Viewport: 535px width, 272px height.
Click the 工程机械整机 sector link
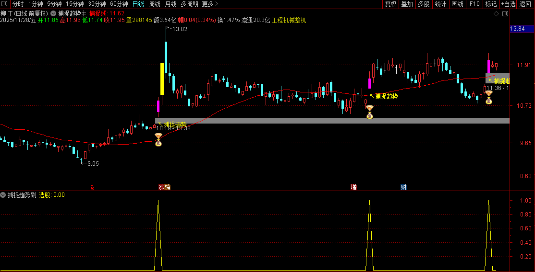289,21
